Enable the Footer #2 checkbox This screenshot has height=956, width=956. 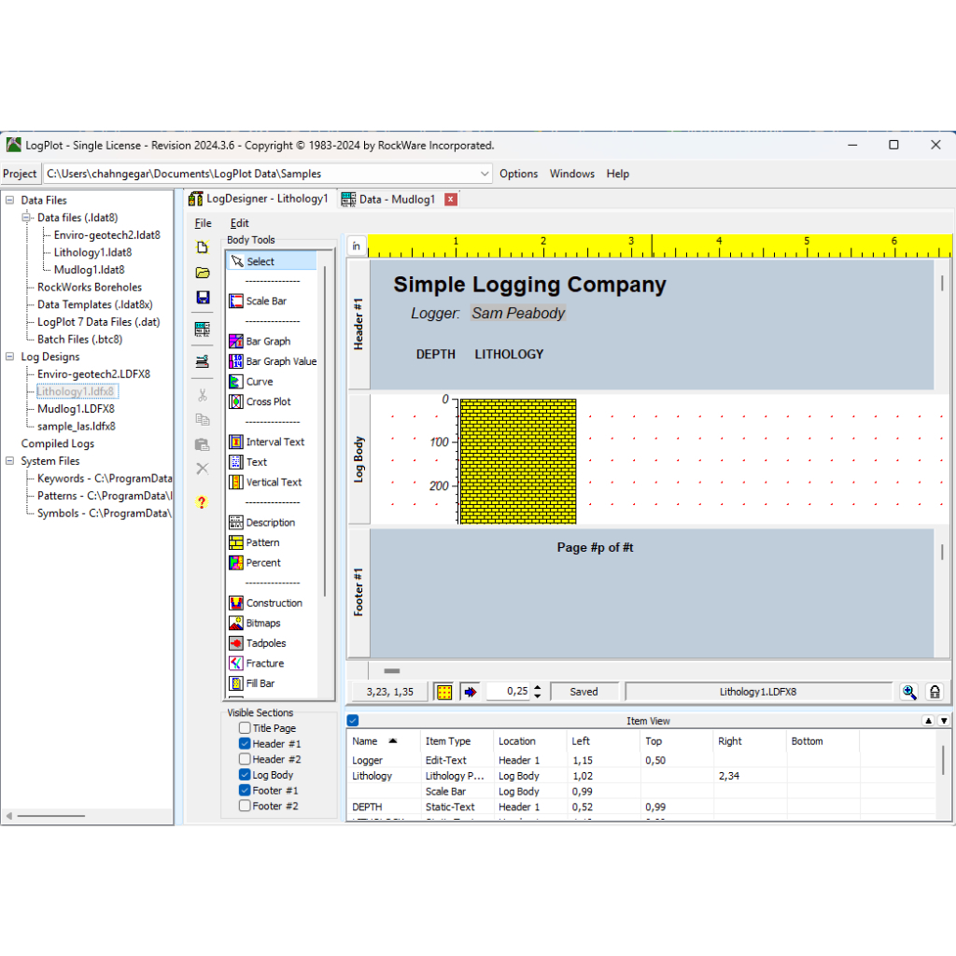pyautogui.click(x=245, y=806)
